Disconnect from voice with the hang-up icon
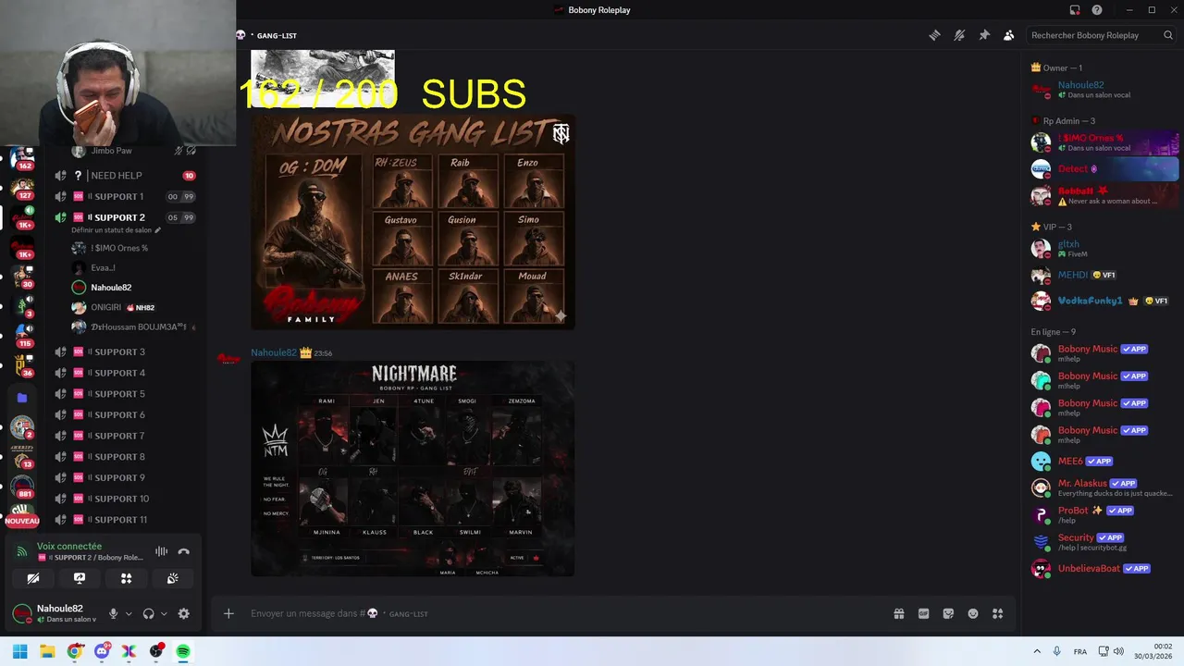This screenshot has width=1184, height=666. [x=184, y=551]
